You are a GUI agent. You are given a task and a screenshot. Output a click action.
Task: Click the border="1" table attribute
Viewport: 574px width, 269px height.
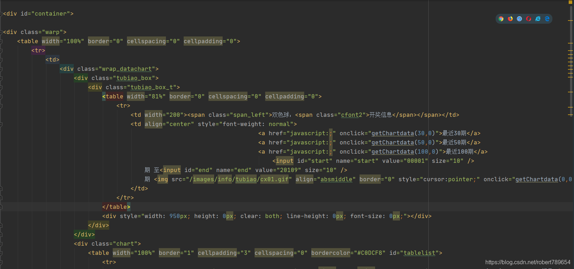[x=177, y=253]
